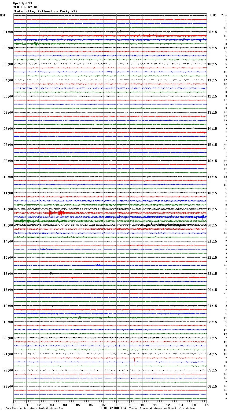Viewport: 228px width, 412px height.
Task: Click "Each Vertical Division = 1600.00 microvolts" note
Action: (x=34, y=409)
